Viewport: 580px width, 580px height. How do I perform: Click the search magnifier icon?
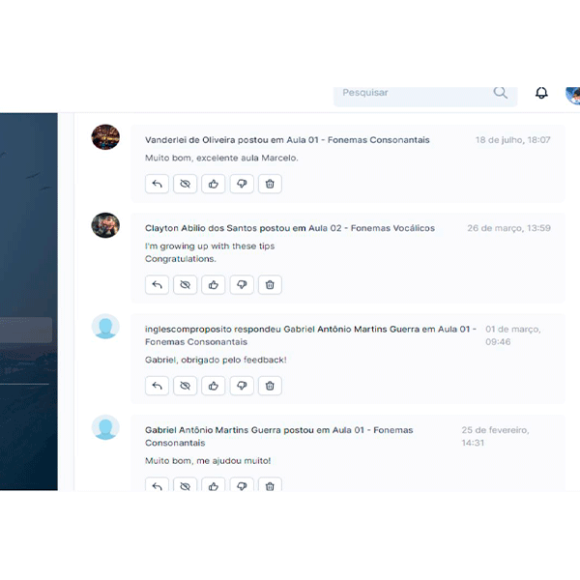[500, 93]
